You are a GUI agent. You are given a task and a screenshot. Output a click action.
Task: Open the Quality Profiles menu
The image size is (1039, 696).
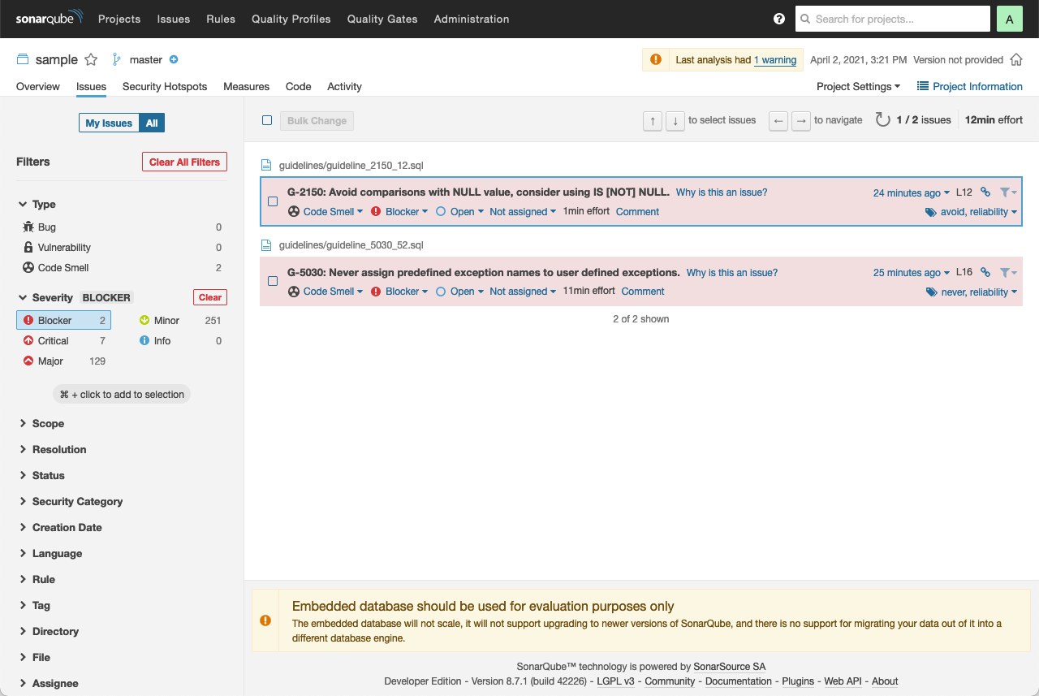click(291, 19)
